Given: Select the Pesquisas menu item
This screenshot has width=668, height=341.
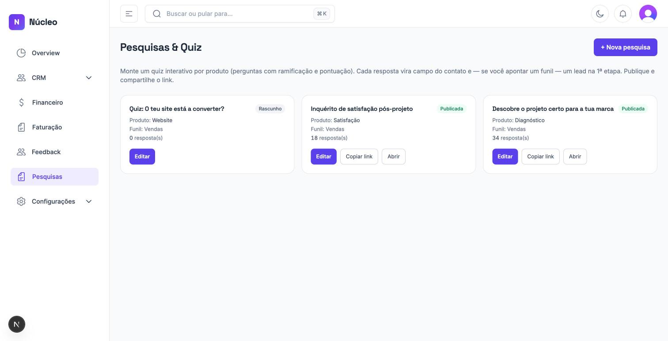Looking at the screenshot, I should tap(54, 177).
